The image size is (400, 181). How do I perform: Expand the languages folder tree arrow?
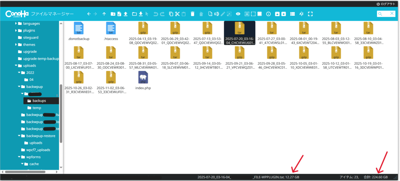coord(16,23)
